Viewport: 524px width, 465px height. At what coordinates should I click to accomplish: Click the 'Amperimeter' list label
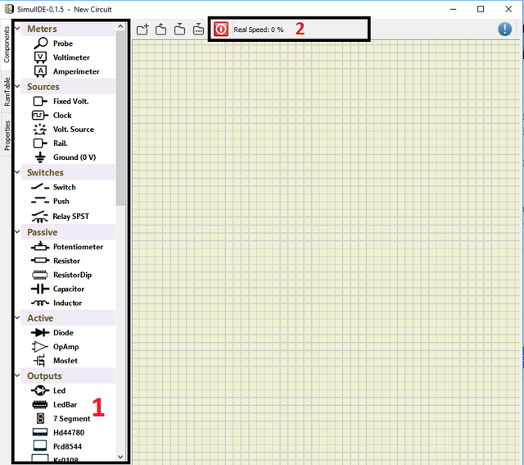click(76, 71)
